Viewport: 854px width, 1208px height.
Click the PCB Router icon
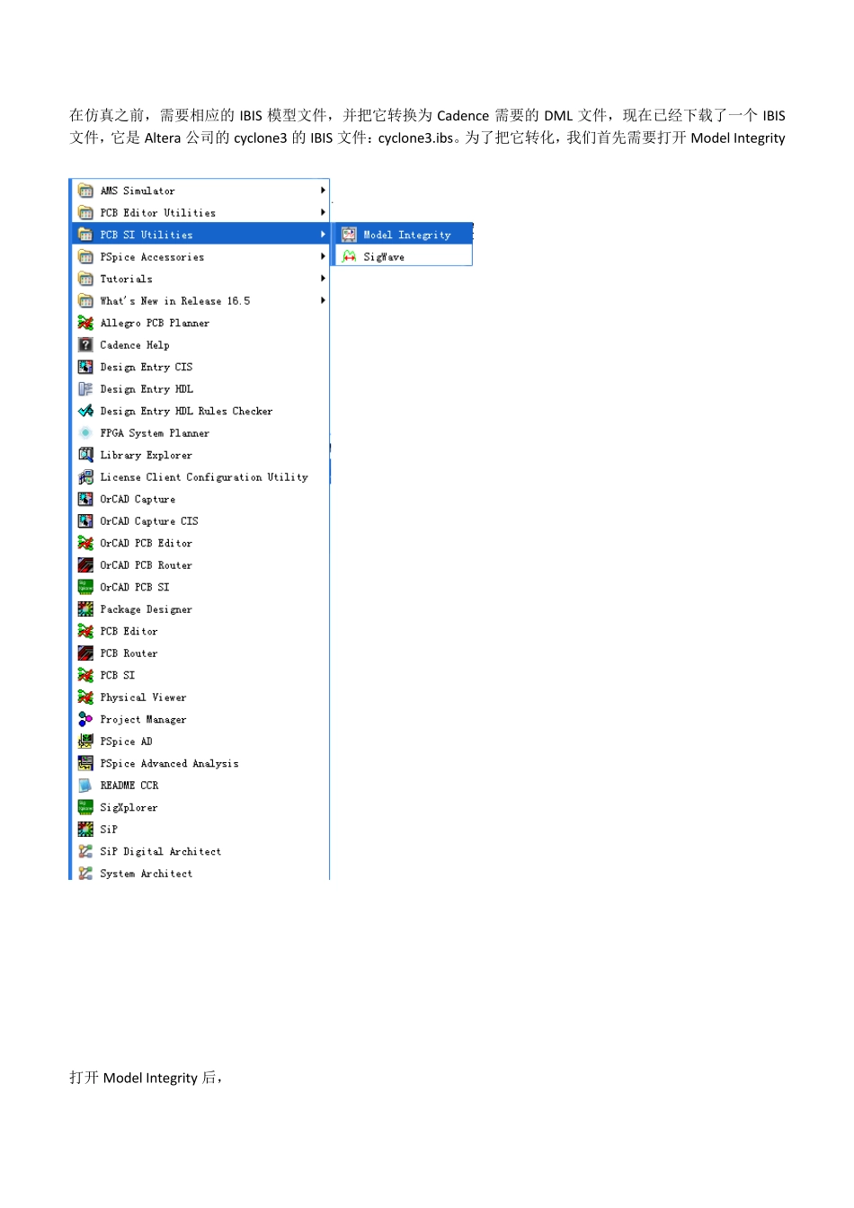click(85, 653)
